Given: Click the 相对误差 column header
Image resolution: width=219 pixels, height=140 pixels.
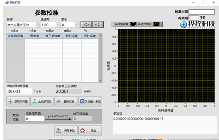Looking at the screenshot, I should (90, 36).
